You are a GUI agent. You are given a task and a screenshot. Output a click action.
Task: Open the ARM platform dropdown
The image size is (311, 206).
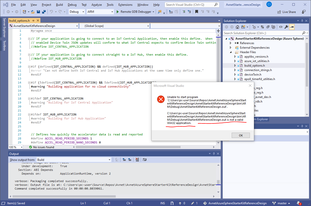click(x=100, y=12)
